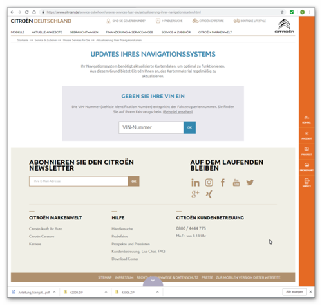
Task: Click the Alle anzeigen button
Action: click(294, 291)
